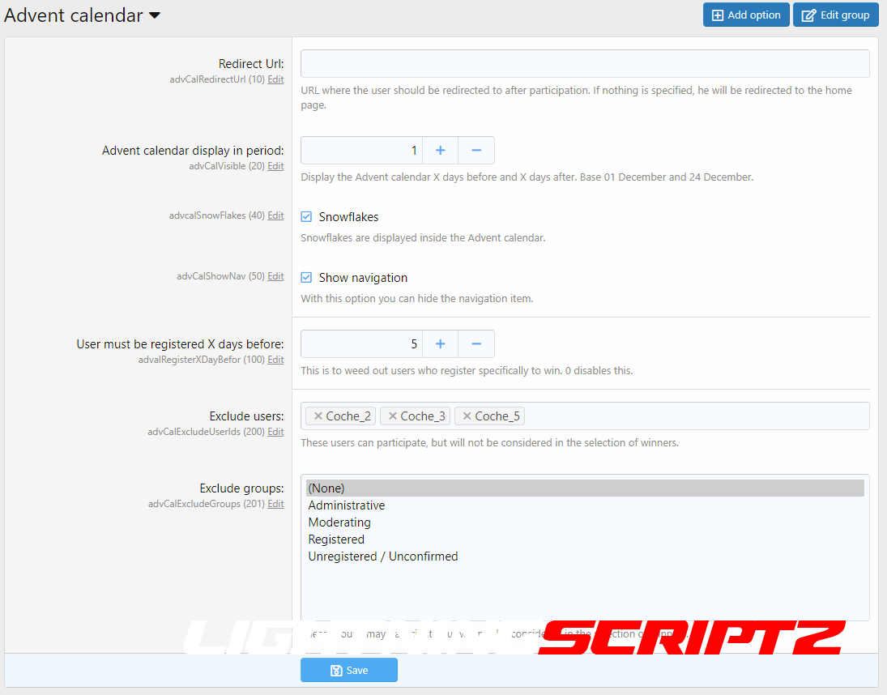Remove Coche_3 tag using its x icon
The height and width of the screenshot is (695, 887).
(393, 416)
